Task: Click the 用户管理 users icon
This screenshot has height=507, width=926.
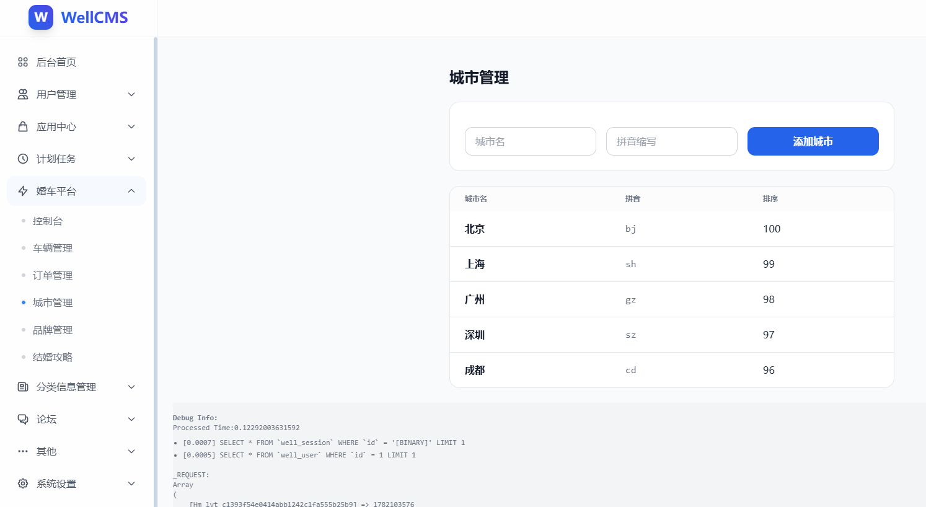Action: click(x=23, y=94)
